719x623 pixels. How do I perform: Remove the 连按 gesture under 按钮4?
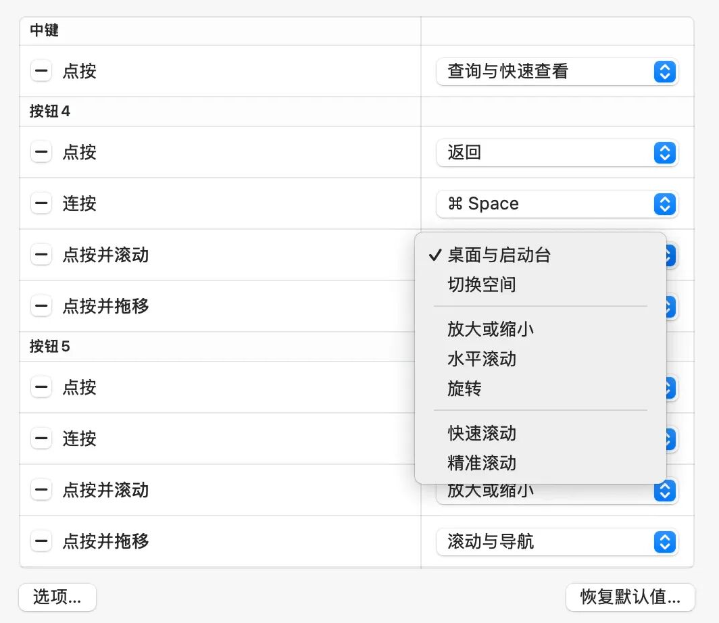point(41,203)
